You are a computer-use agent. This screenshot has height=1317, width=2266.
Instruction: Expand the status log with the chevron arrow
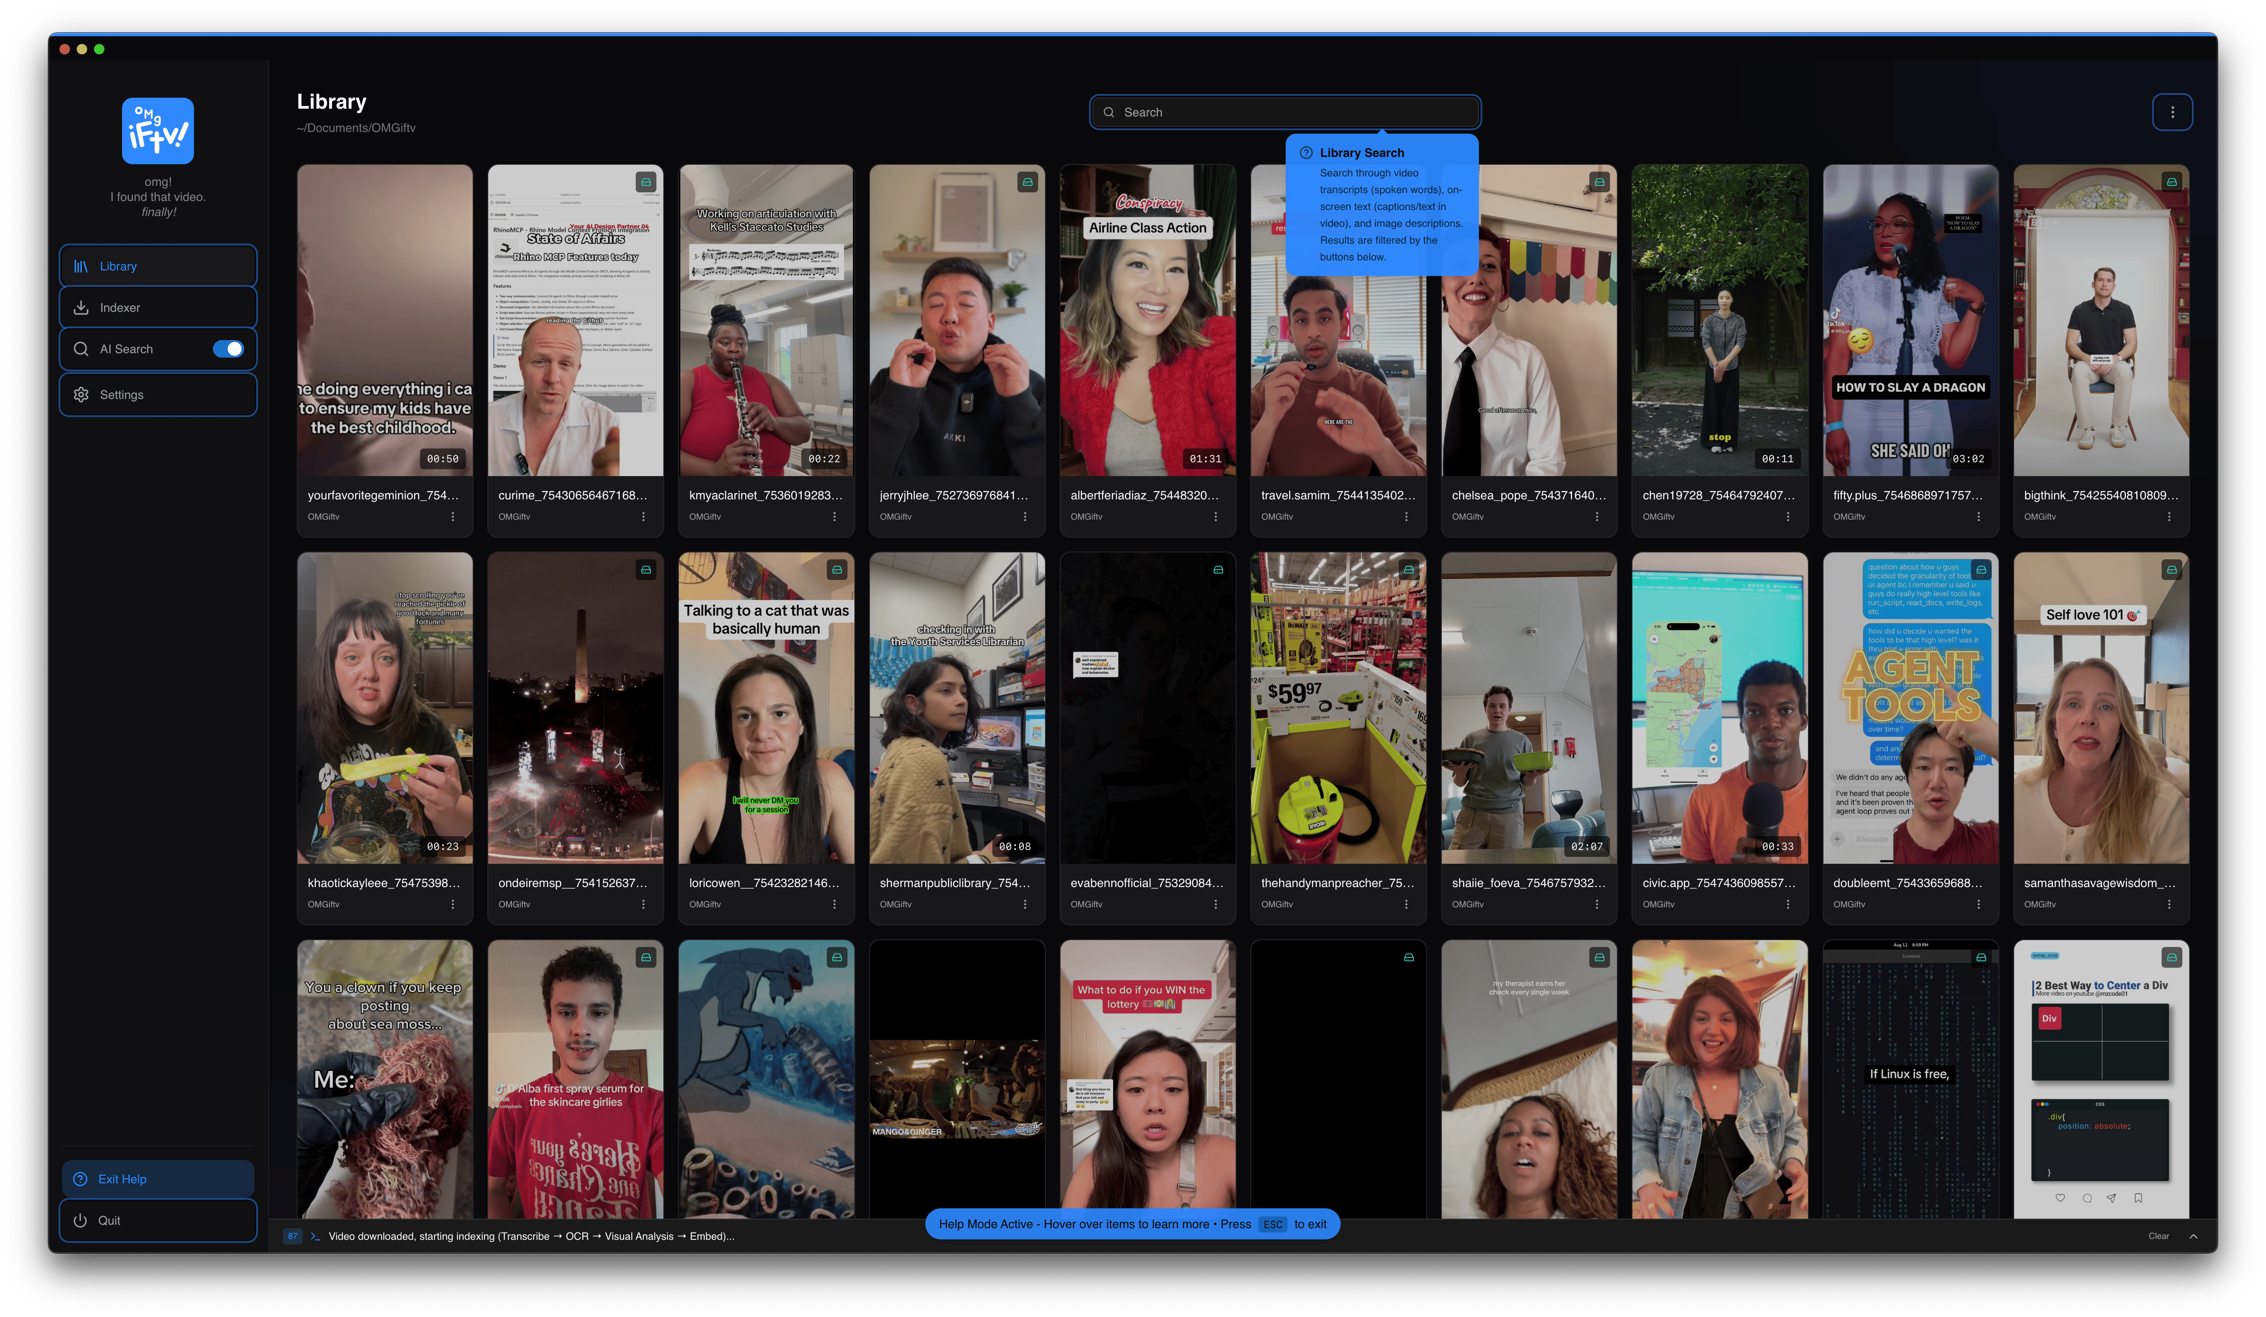tap(2193, 1236)
